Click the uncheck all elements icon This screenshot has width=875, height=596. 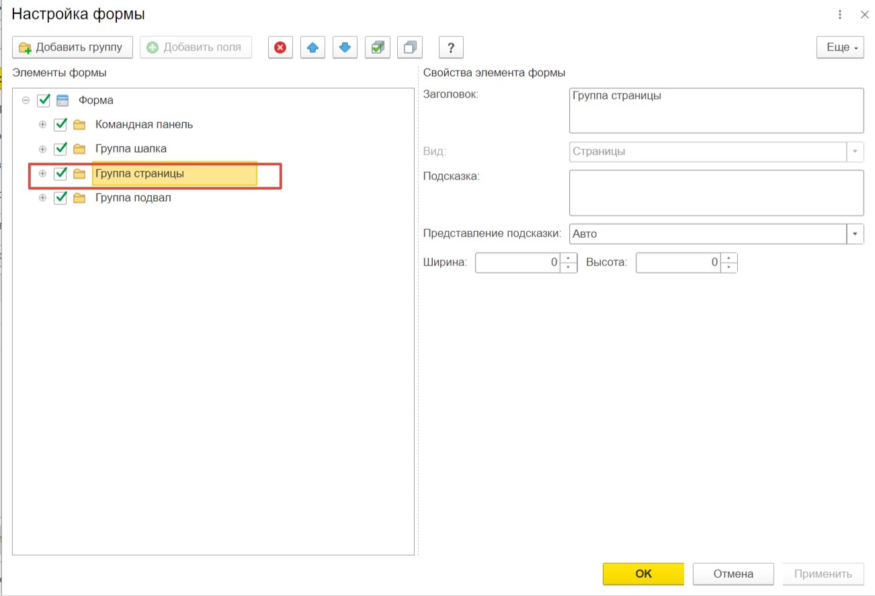(409, 48)
